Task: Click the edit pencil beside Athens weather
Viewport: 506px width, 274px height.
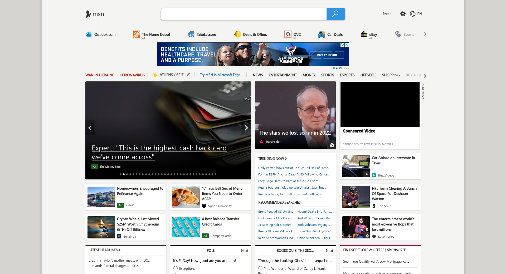Action: tap(188, 75)
